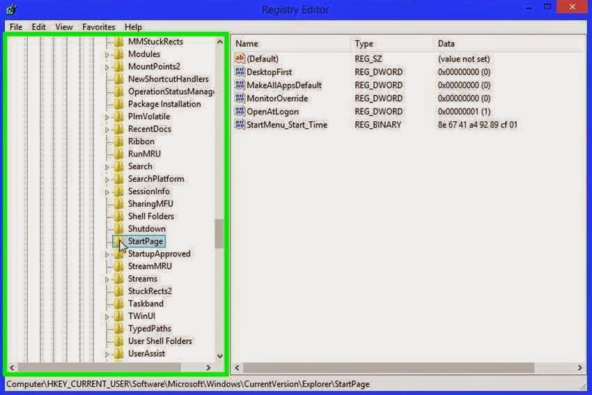This screenshot has height=395, width=592.
Task: Click the Modules folder icon
Action: (119, 54)
